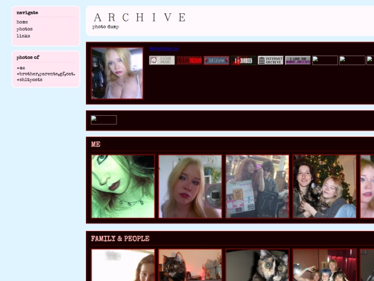Go to home in navigate menu

(22, 22)
